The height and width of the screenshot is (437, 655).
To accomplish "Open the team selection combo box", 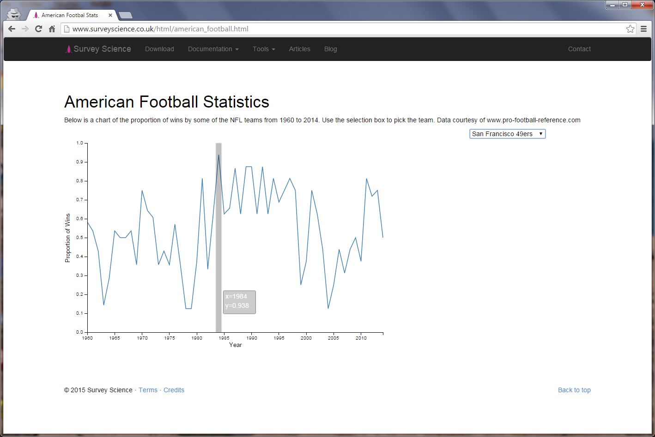I will (507, 134).
